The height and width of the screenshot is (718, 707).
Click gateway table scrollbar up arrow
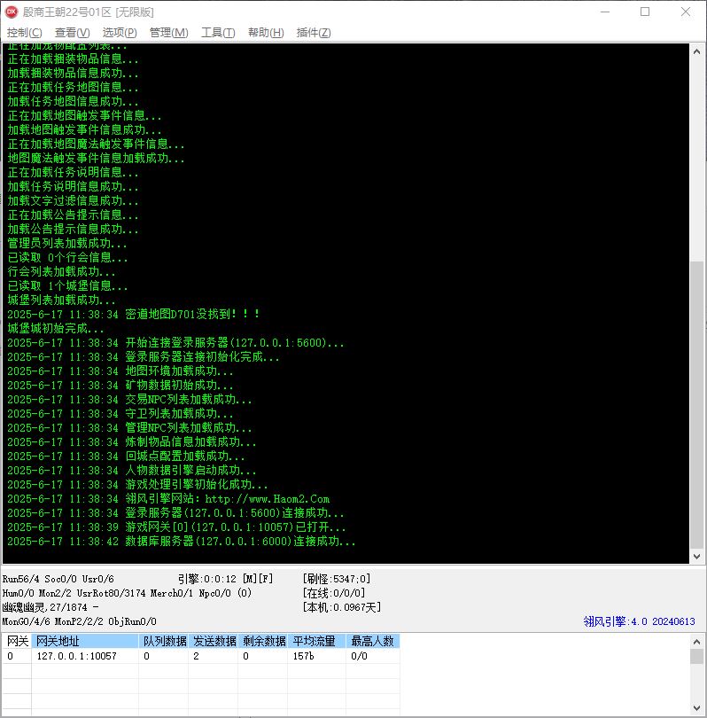tap(696, 642)
